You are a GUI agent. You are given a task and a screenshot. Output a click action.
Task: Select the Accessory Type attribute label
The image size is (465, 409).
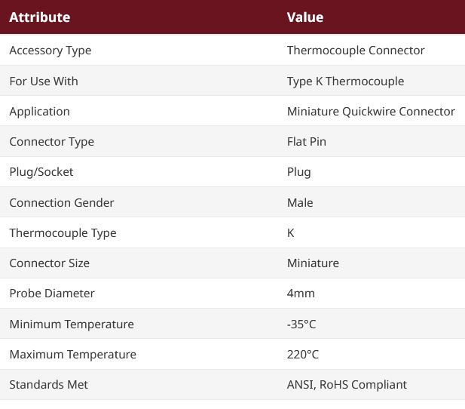[x=50, y=51]
